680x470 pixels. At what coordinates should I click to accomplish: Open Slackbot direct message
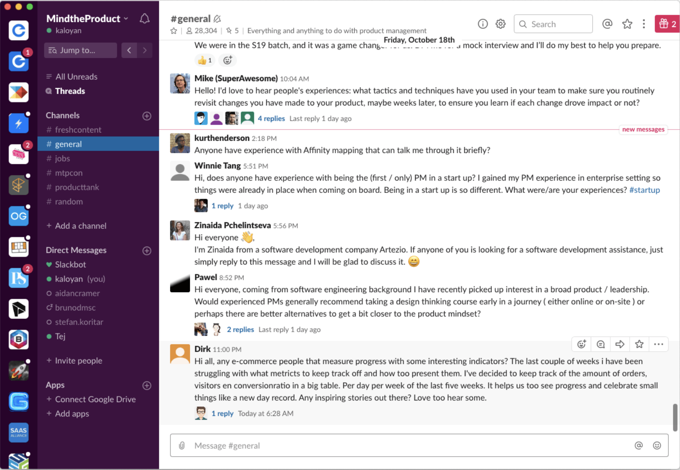click(98, 264)
